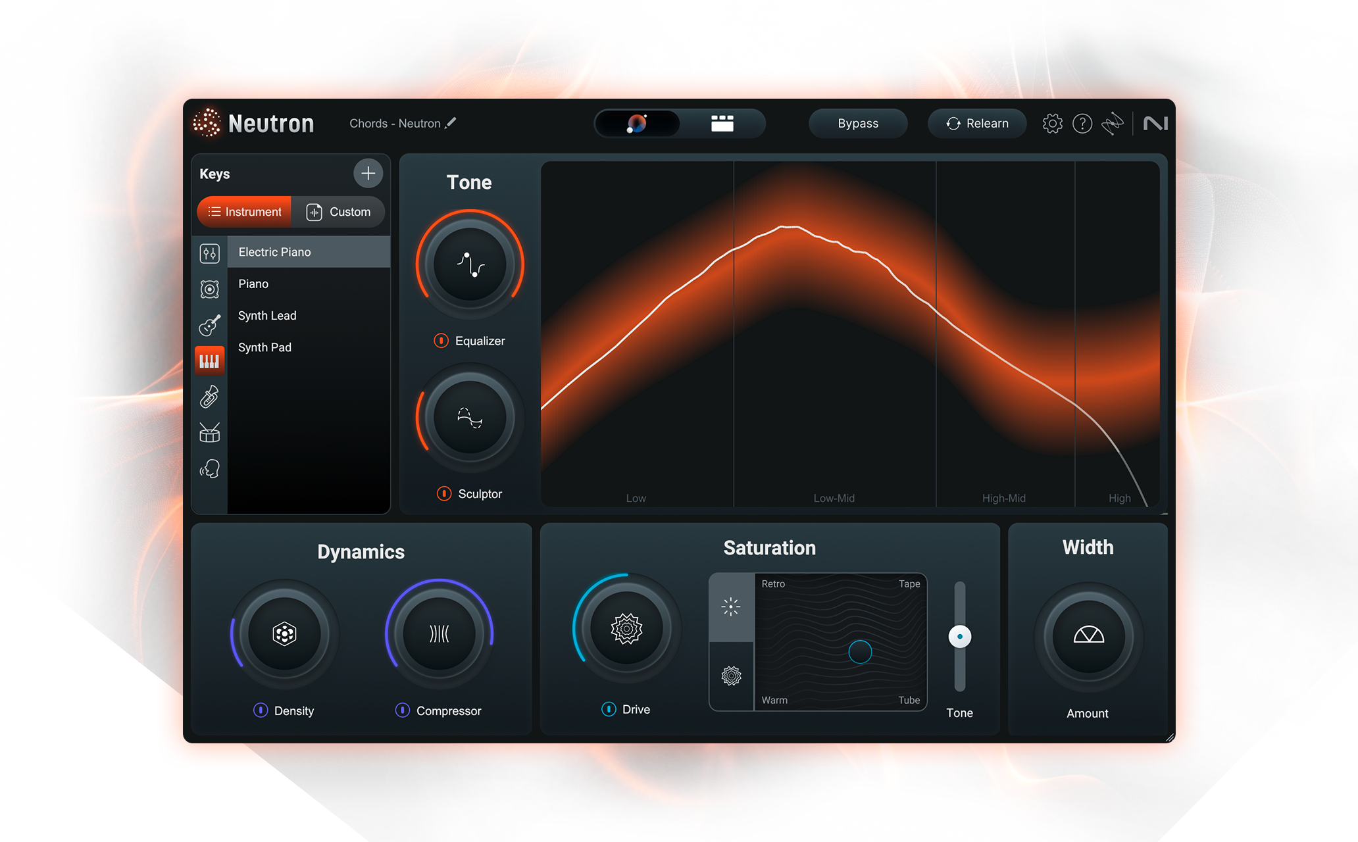Image resolution: width=1358 pixels, height=842 pixels.
Task: Click the Low band label
Action: [x=636, y=498]
